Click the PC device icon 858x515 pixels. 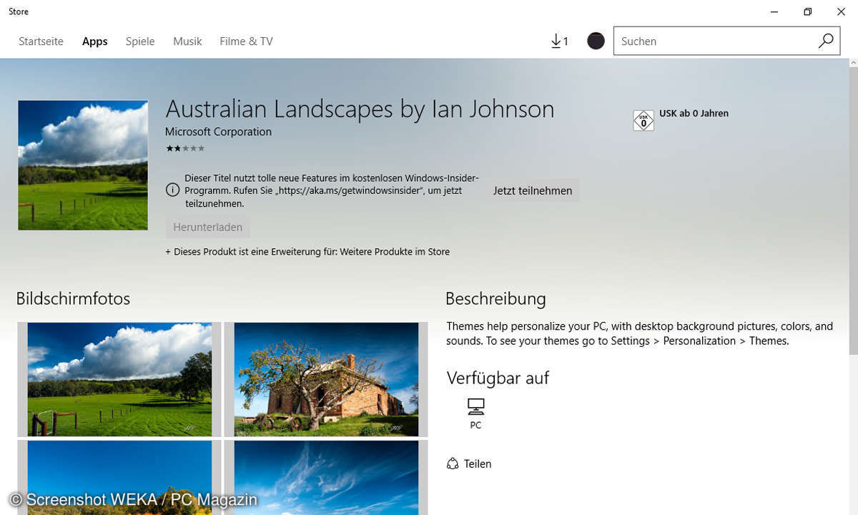(475, 407)
